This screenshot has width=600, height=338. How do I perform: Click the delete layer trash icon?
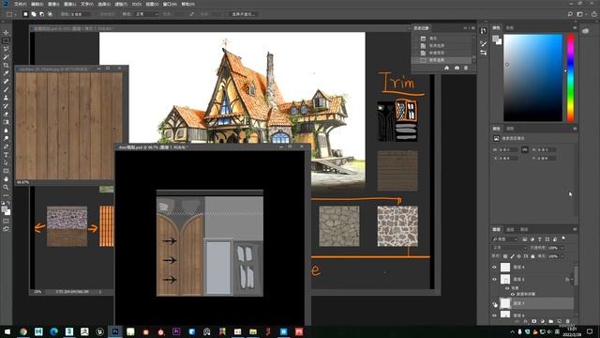568,321
